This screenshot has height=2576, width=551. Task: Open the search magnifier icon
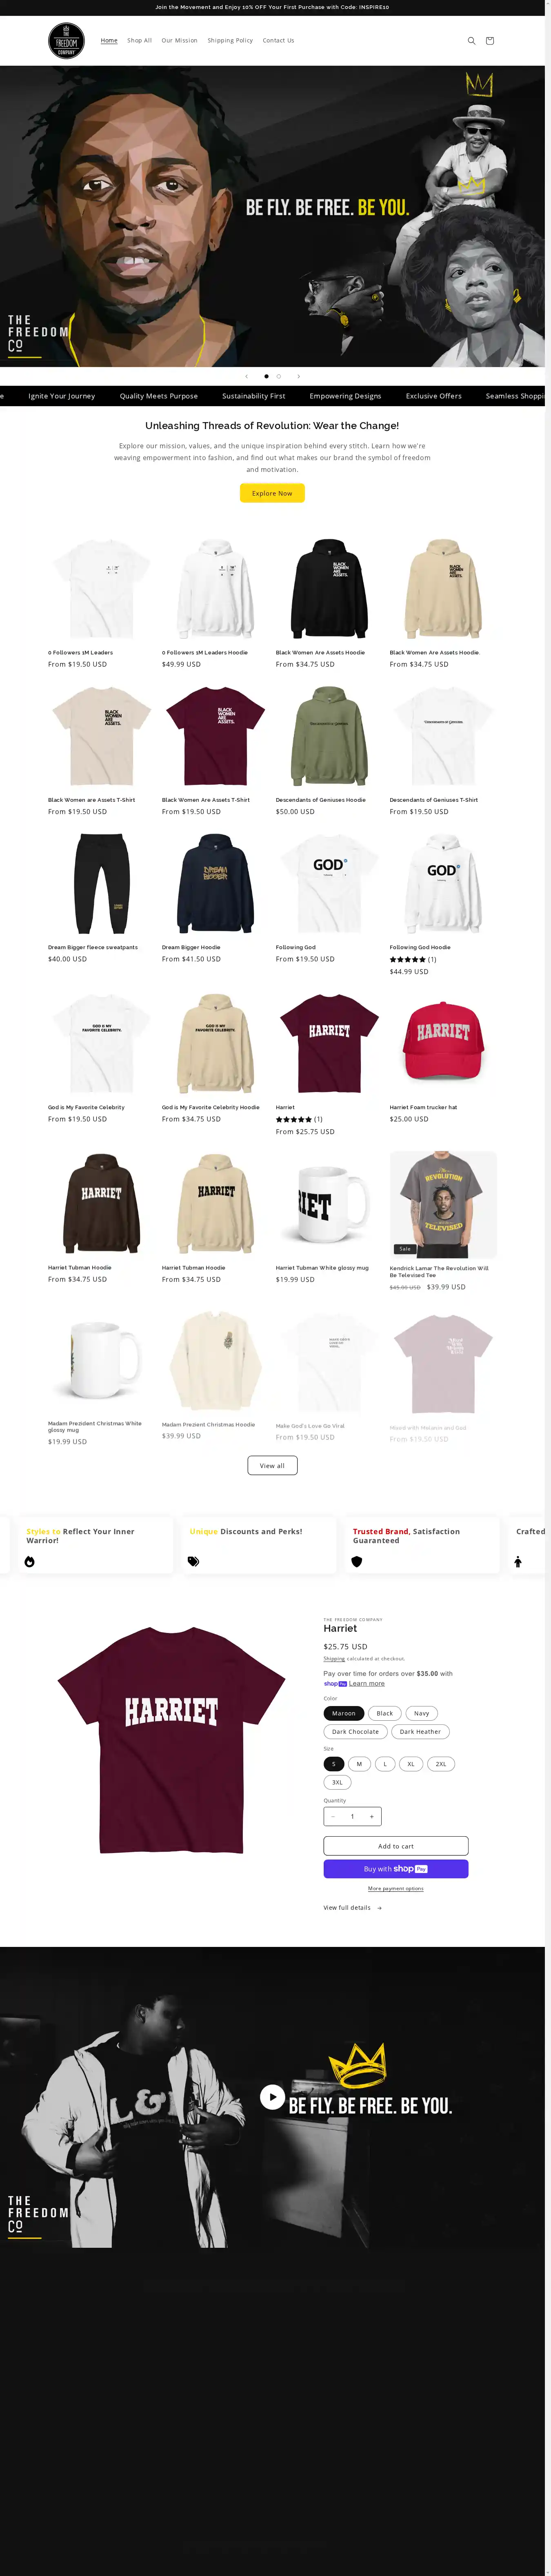[471, 41]
